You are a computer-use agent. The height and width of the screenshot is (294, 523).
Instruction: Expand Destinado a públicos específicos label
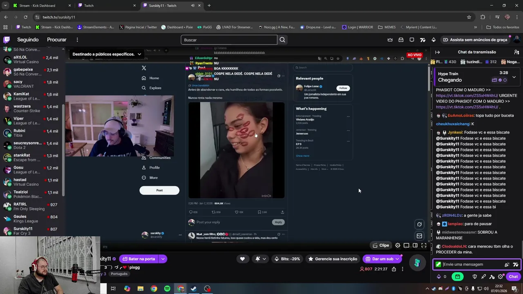pyautogui.click(x=107, y=54)
